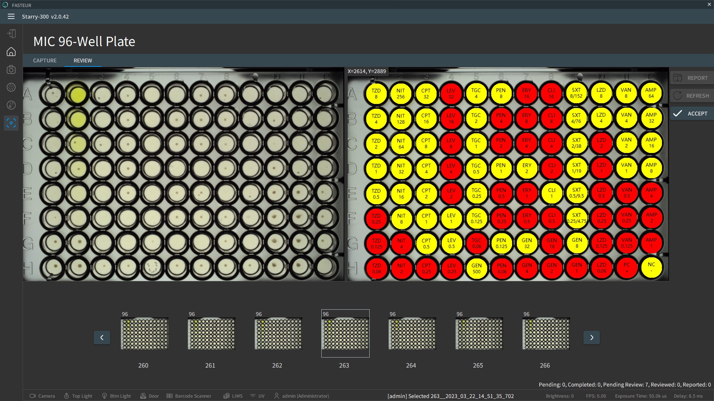714x401 pixels.
Task: Click the camera icon in sidebar
Action: pyautogui.click(x=11, y=69)
